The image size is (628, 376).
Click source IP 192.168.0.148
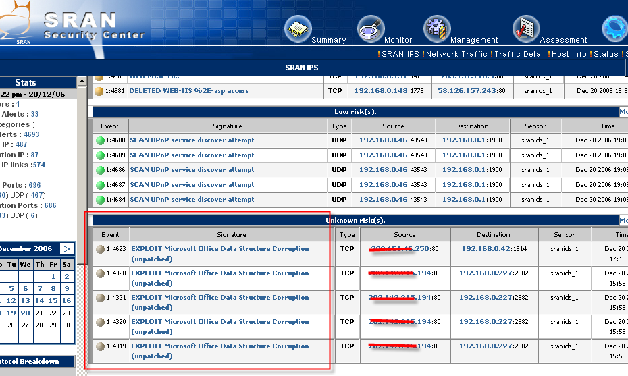tap(381, 91)
